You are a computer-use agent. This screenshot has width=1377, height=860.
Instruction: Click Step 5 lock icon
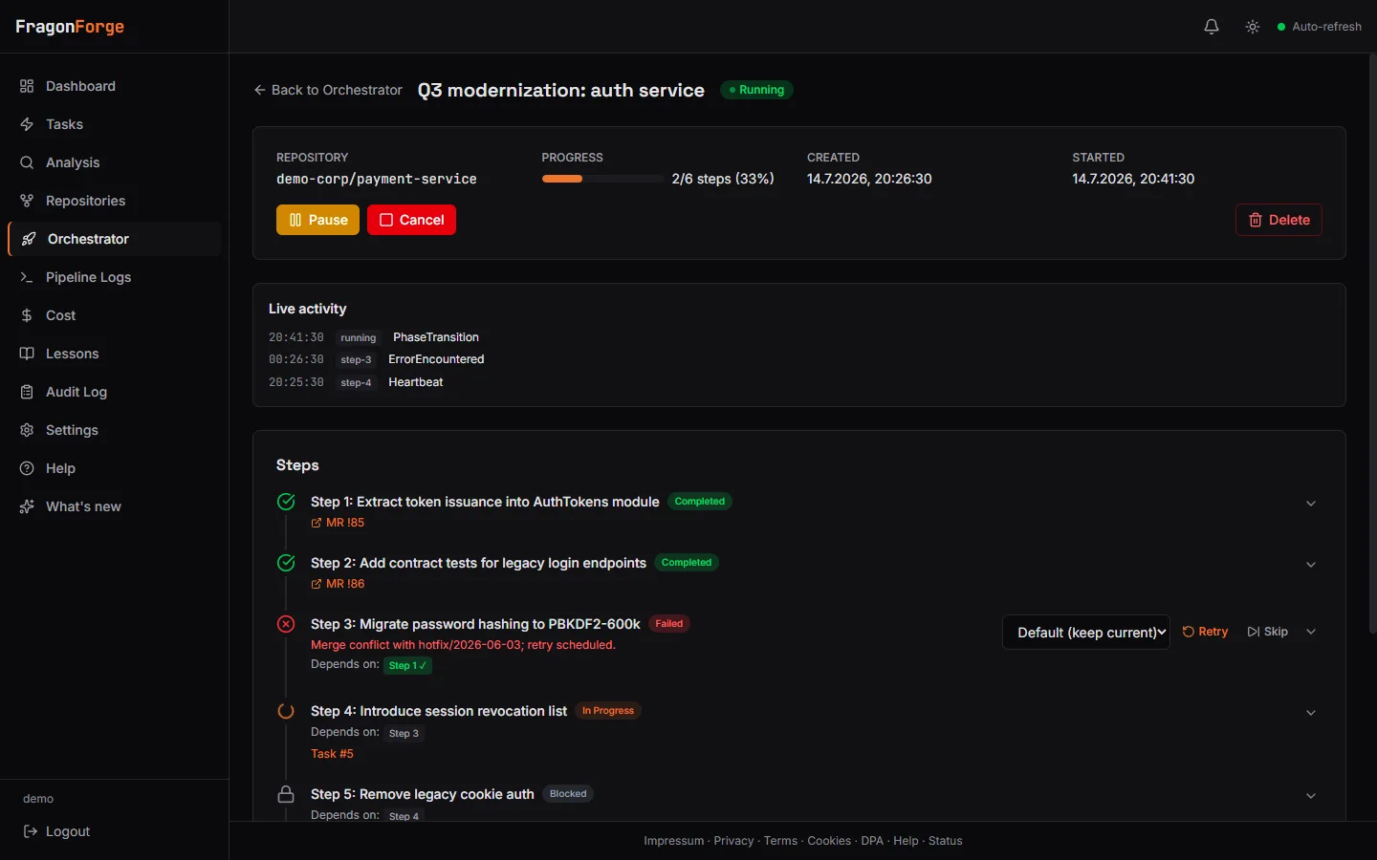point(286,794)
